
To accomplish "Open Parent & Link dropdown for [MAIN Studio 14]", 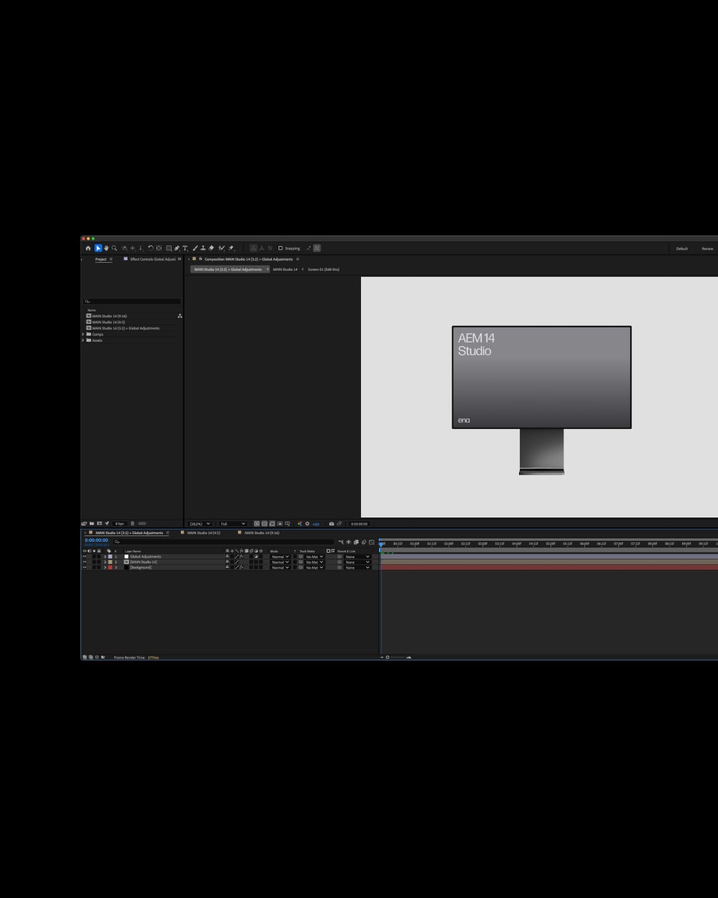I will 357,562.
